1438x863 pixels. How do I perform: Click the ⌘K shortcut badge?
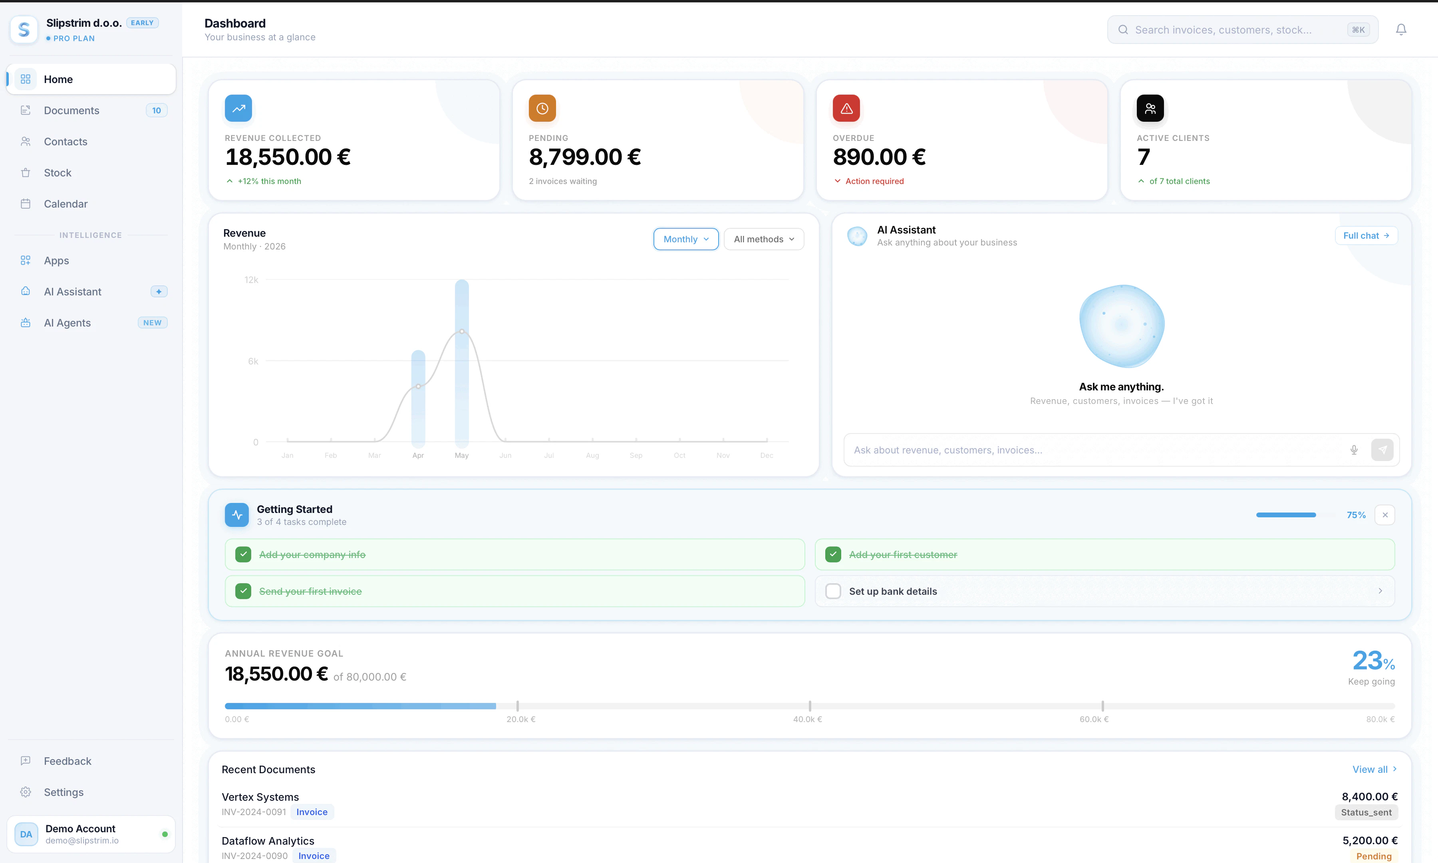point(1358,30)
